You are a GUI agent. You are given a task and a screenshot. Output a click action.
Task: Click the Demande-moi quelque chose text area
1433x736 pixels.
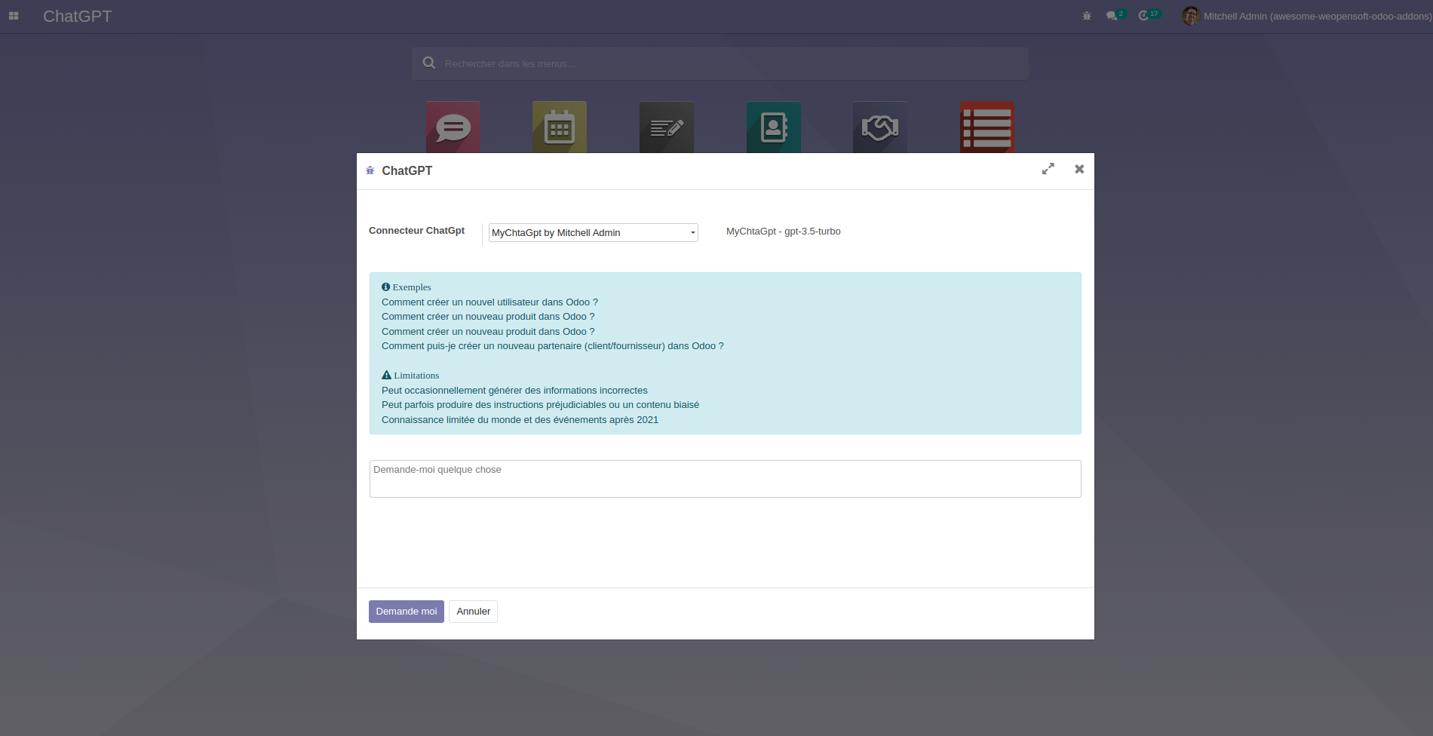(724, 478)
